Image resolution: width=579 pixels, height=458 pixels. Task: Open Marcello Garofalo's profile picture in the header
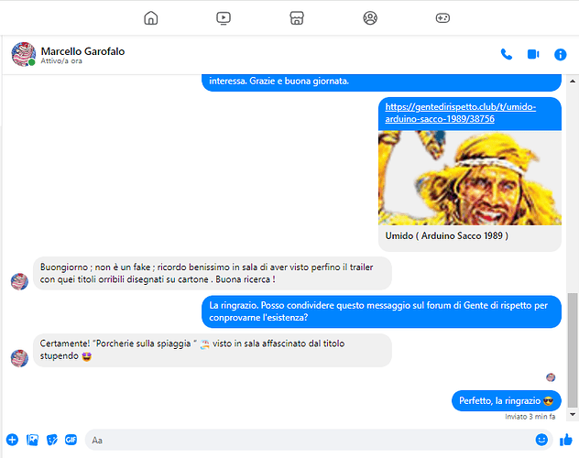pos(24,54)
